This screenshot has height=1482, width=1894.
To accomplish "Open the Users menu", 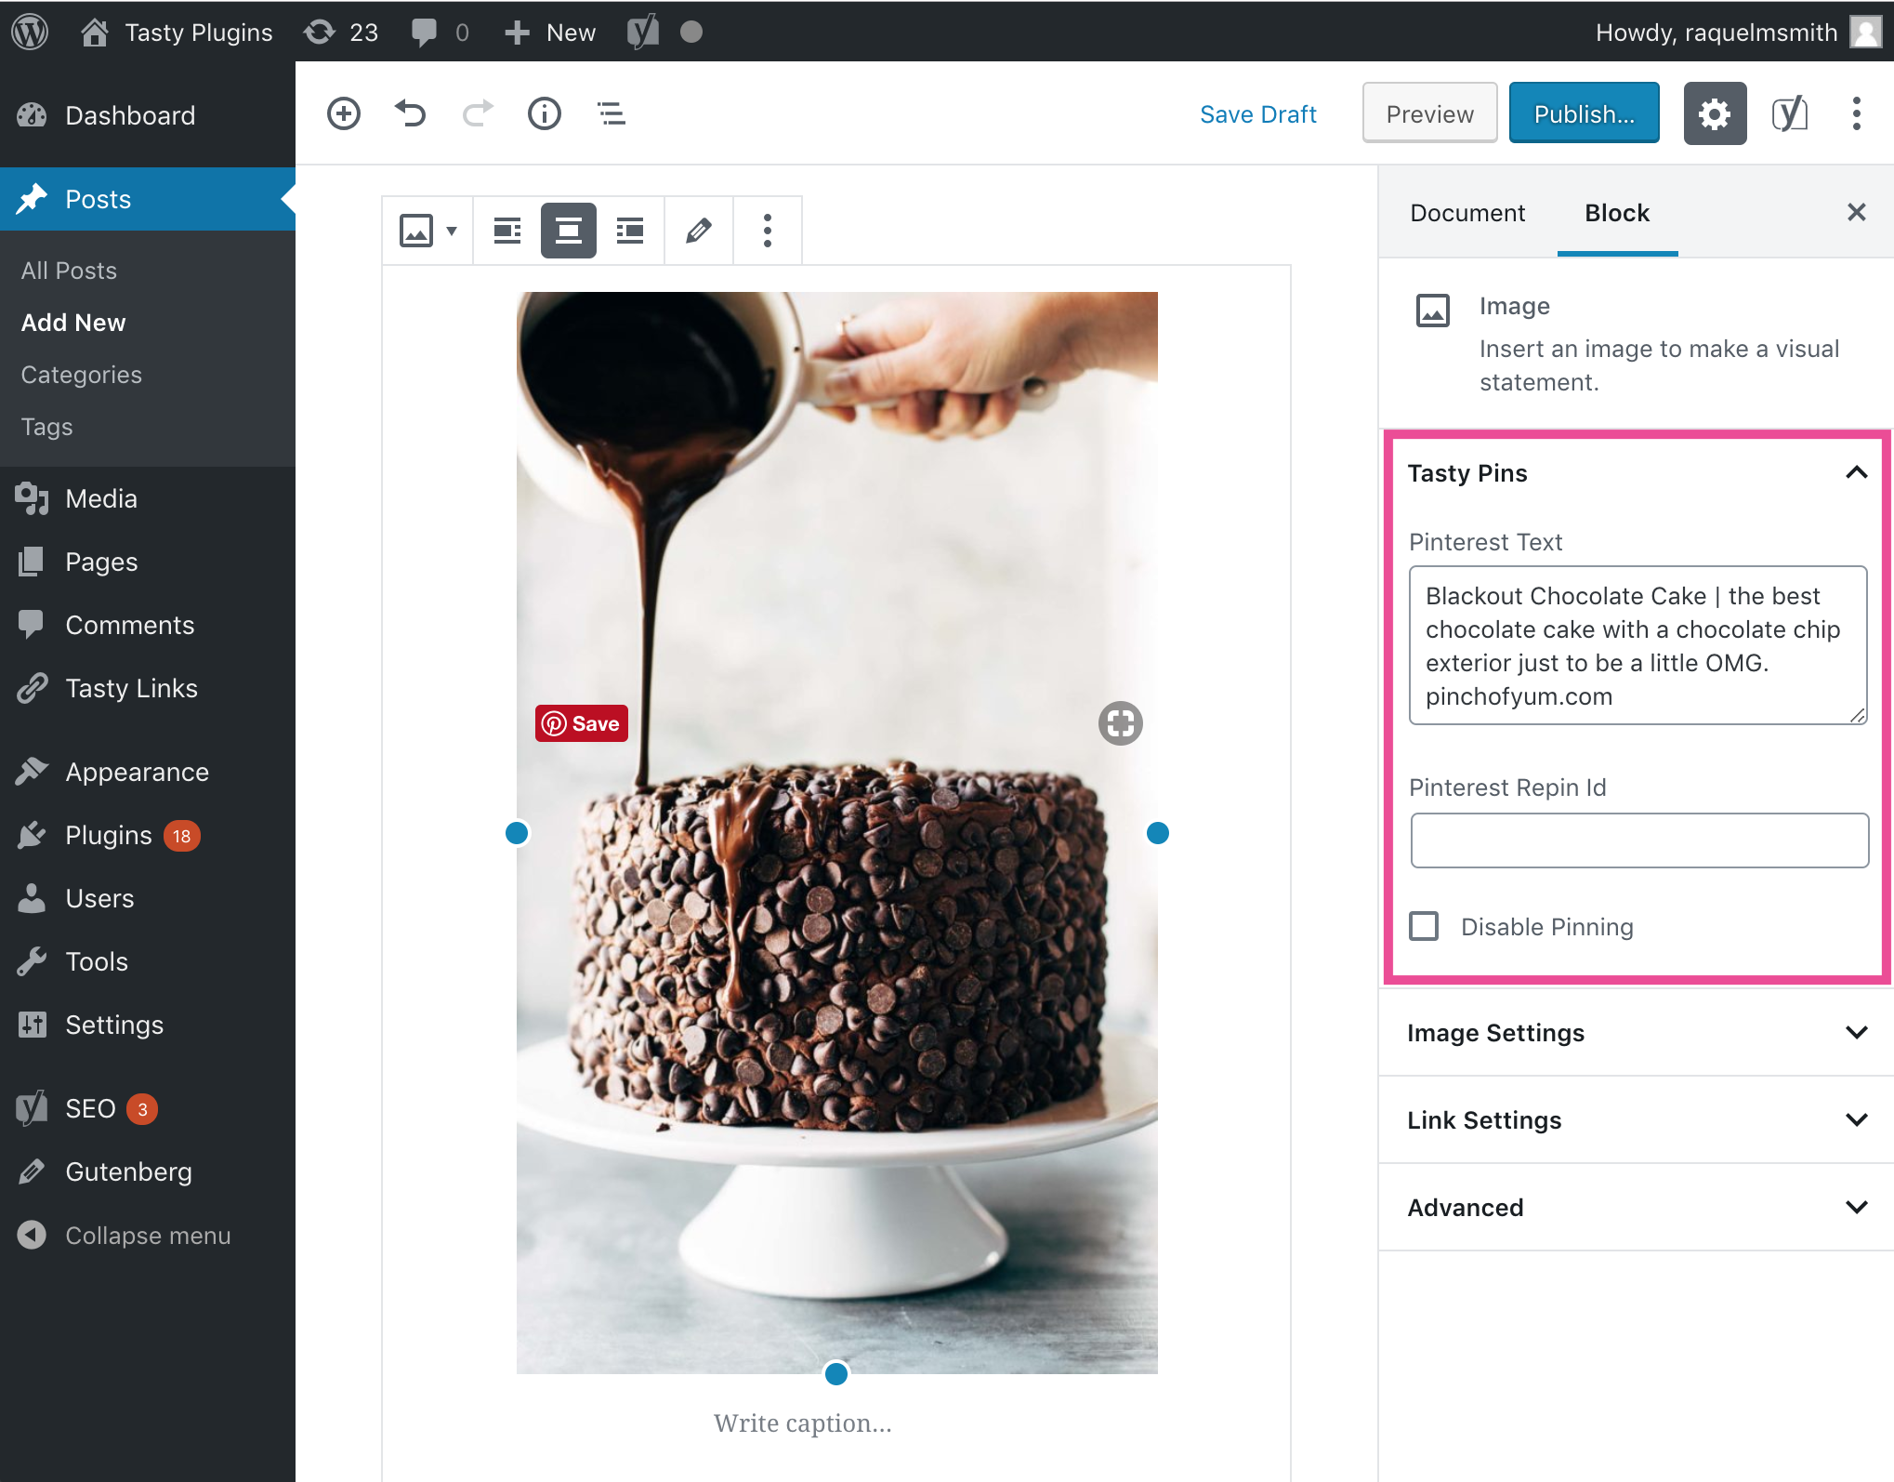I will click(x=148, y=898).
